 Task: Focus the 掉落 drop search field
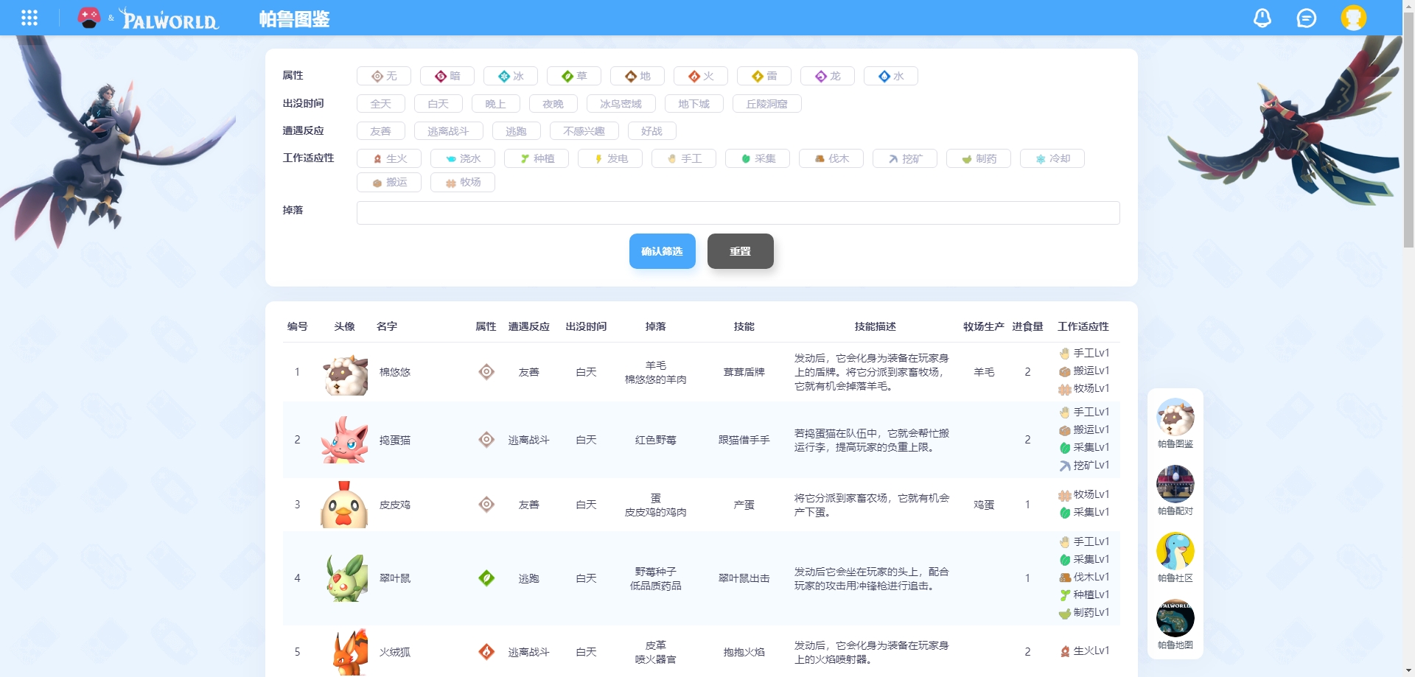pyautogui.click(x=738, y=213)
